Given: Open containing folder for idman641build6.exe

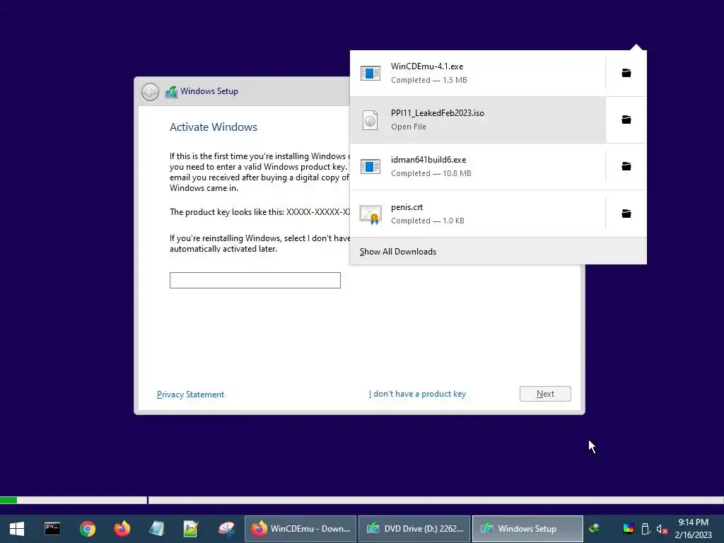Looking at the screenshot, I should 626,166.
